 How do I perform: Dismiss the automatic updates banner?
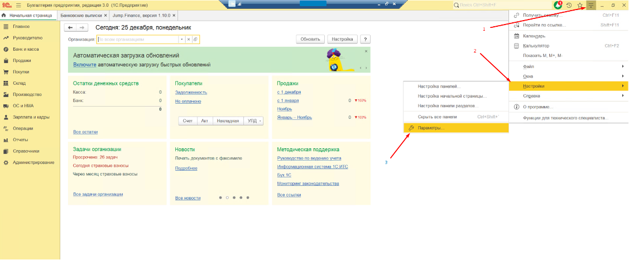[366, 51]
